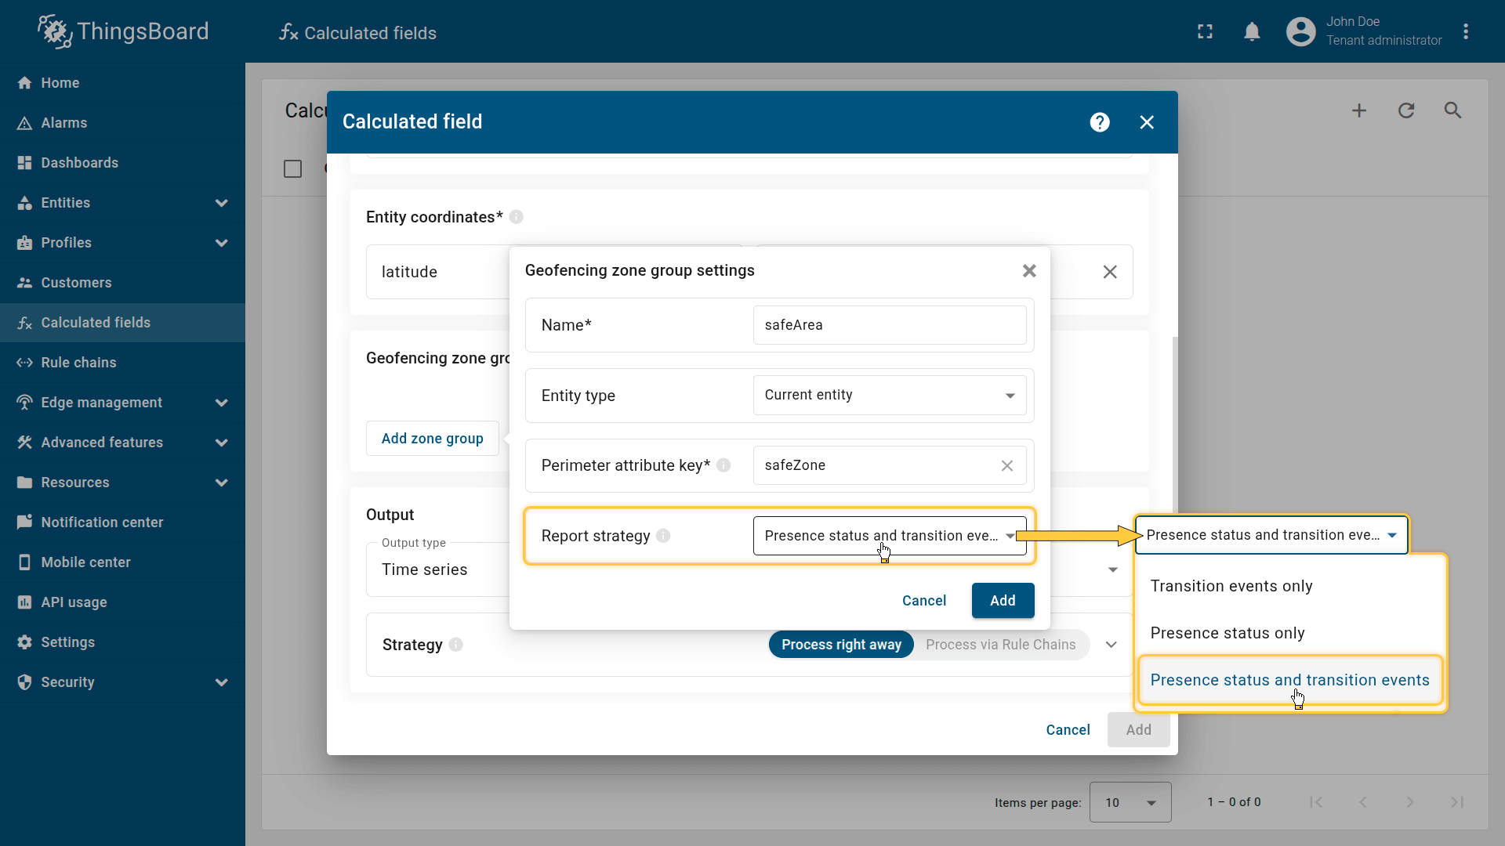Click the add calculated field plus icon

[x=1358, y=110]
